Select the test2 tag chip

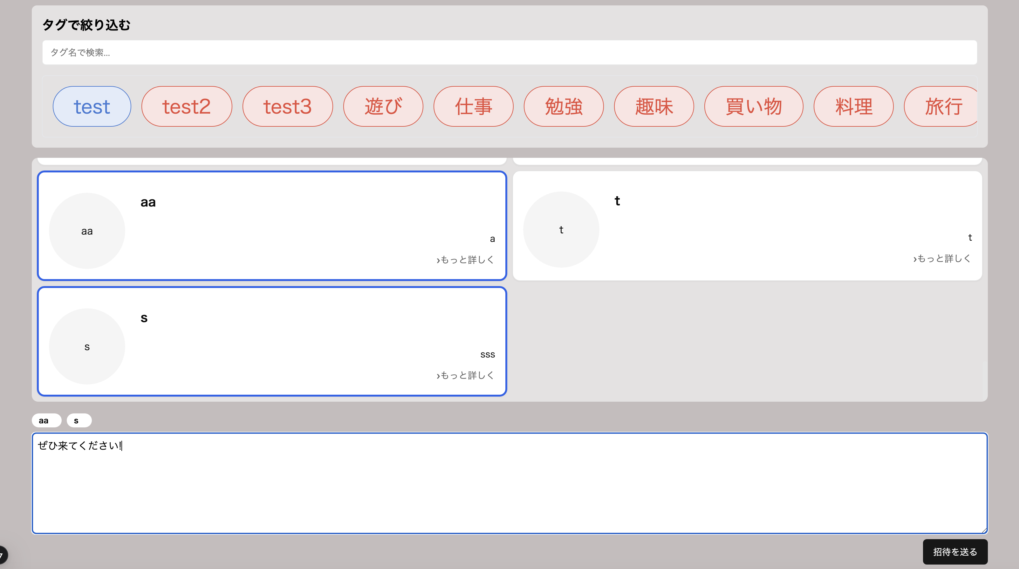pyautogui.click(x=186, y=106)
